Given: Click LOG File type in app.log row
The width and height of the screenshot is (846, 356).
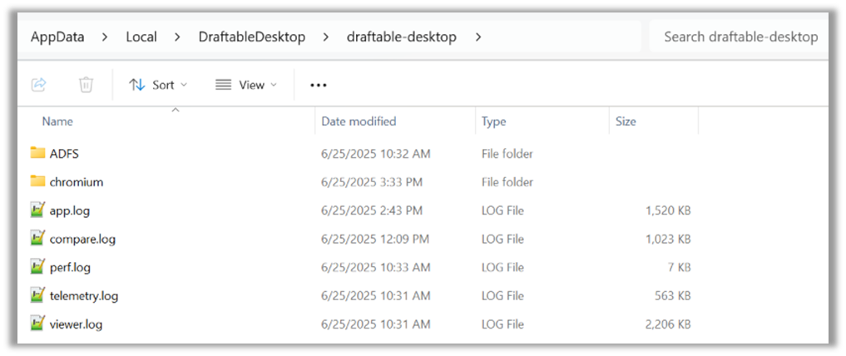Looking at the screenshot, I should click(502, 210).
